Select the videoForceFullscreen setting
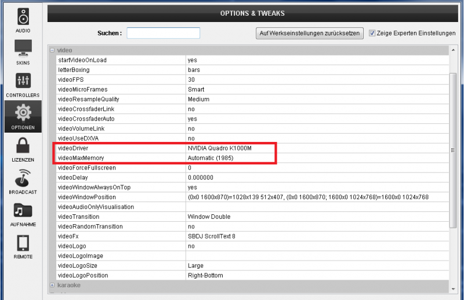 (x=87, y=167)
